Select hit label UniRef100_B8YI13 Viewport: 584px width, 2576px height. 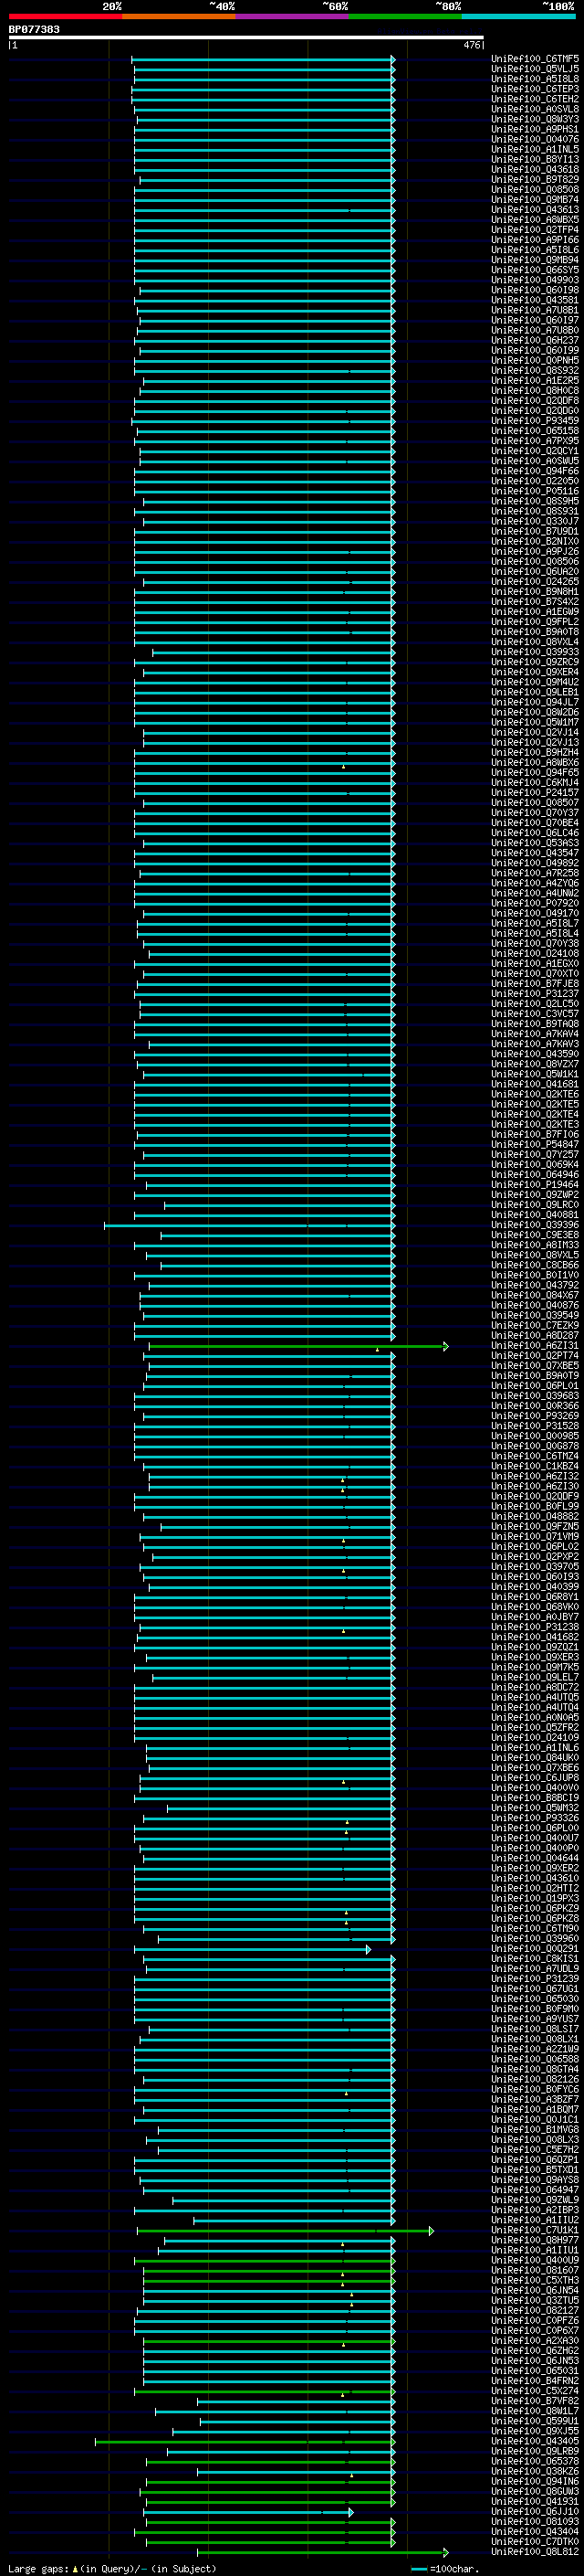(535, 159)
